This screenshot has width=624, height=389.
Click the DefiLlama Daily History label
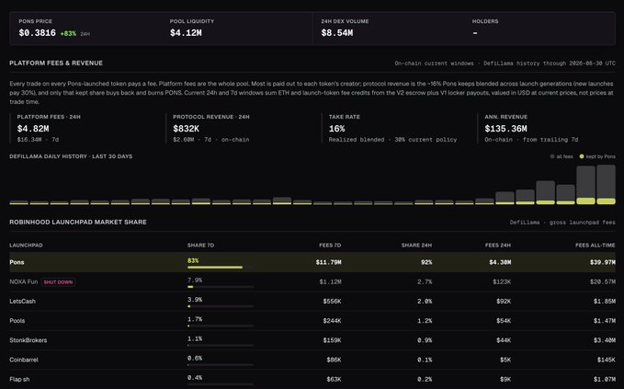pyautogui.click(x=71, y=156)
